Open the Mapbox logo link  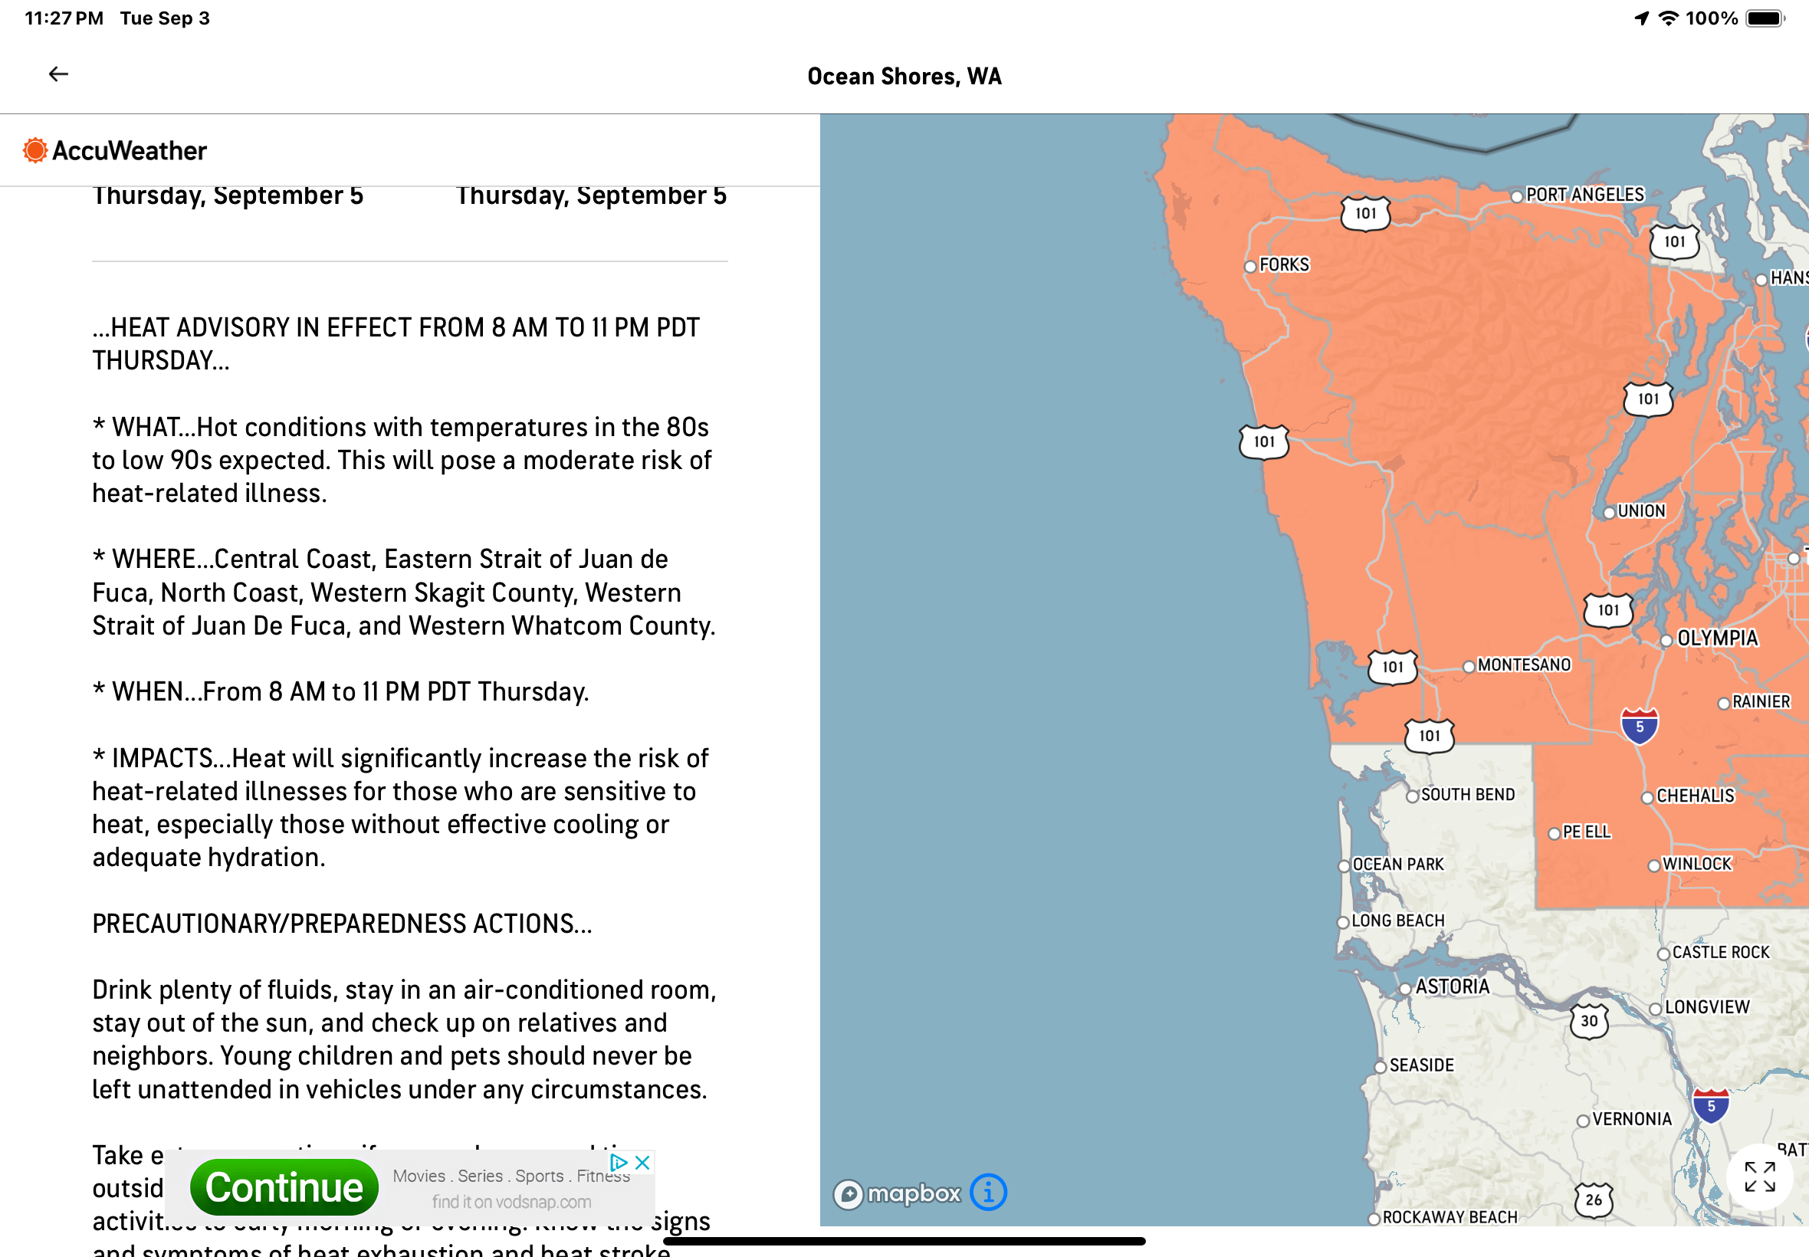click(x=898, y=1194)
